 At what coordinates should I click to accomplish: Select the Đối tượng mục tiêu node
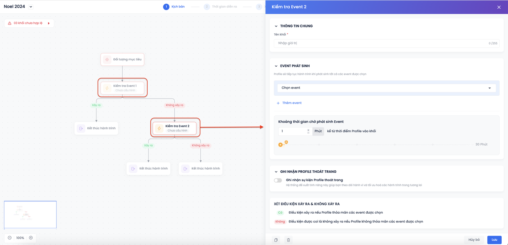click(122, 60)
